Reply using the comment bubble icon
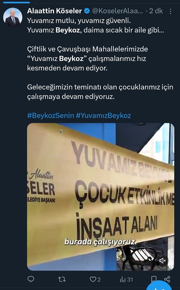180x290 pixels. (x=31, y=279)
